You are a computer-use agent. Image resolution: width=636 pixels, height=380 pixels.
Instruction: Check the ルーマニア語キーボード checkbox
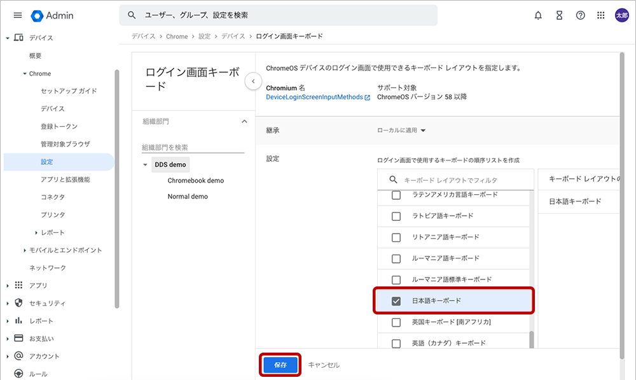tap(396, 258)
